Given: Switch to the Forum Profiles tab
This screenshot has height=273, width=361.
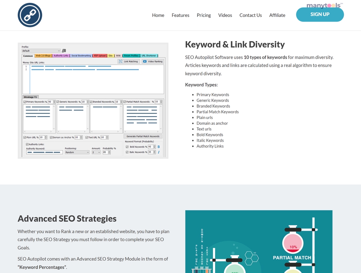Looking at the screenshot, I should [x=131, y=56].
